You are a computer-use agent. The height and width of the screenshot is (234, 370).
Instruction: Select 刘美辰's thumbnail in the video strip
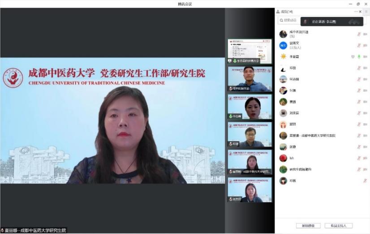[x=250, y=190]
